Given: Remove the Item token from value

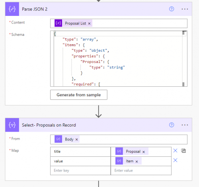Looking at the screenshot, I should [137, 162].
